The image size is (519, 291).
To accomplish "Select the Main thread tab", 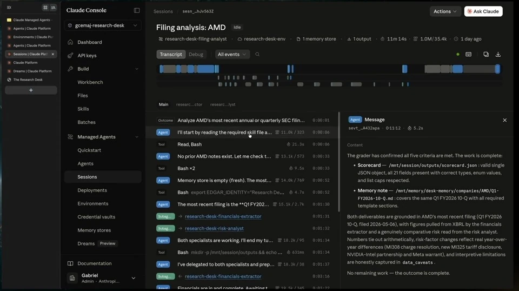I will click(x=163, y=104).
